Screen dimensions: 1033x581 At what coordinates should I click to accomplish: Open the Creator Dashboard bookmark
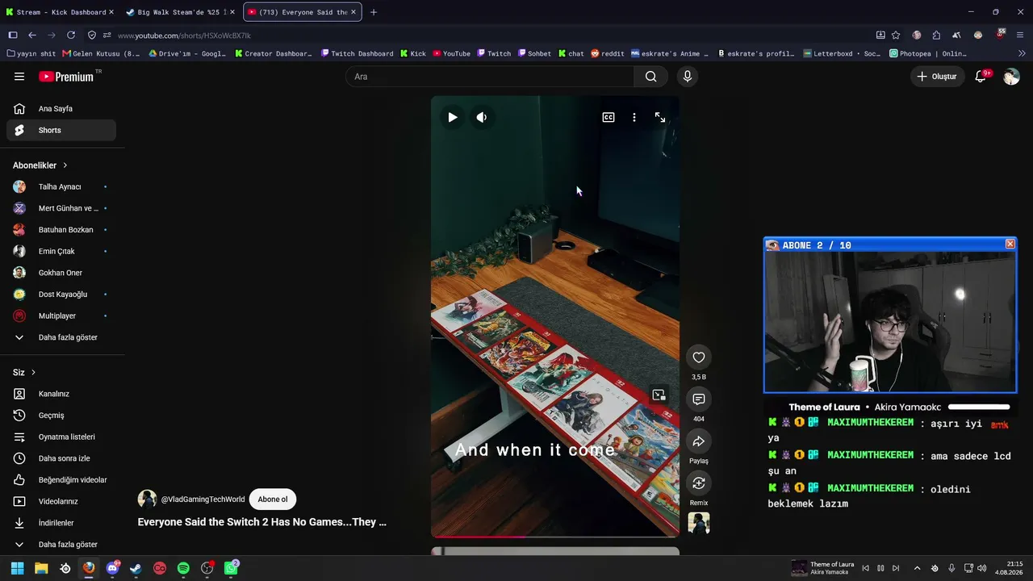coord(274,54)
